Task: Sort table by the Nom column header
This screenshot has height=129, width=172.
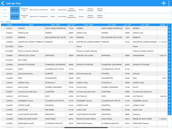Action: point(31,25)
